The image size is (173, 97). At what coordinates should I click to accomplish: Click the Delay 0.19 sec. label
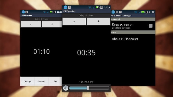pos(41,19)
